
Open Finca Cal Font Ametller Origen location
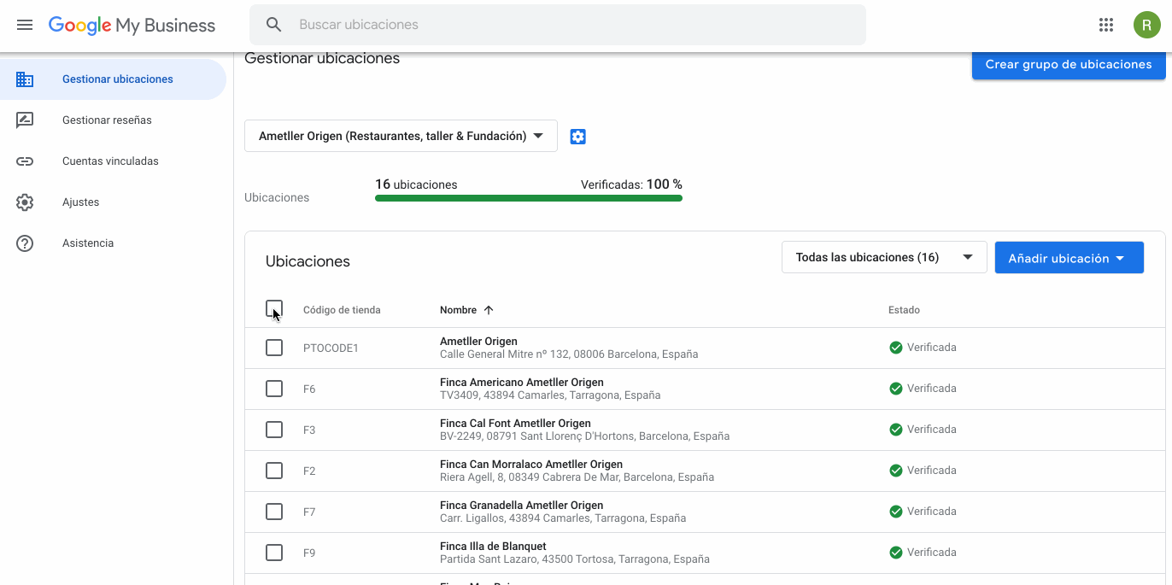pos(515,424)
